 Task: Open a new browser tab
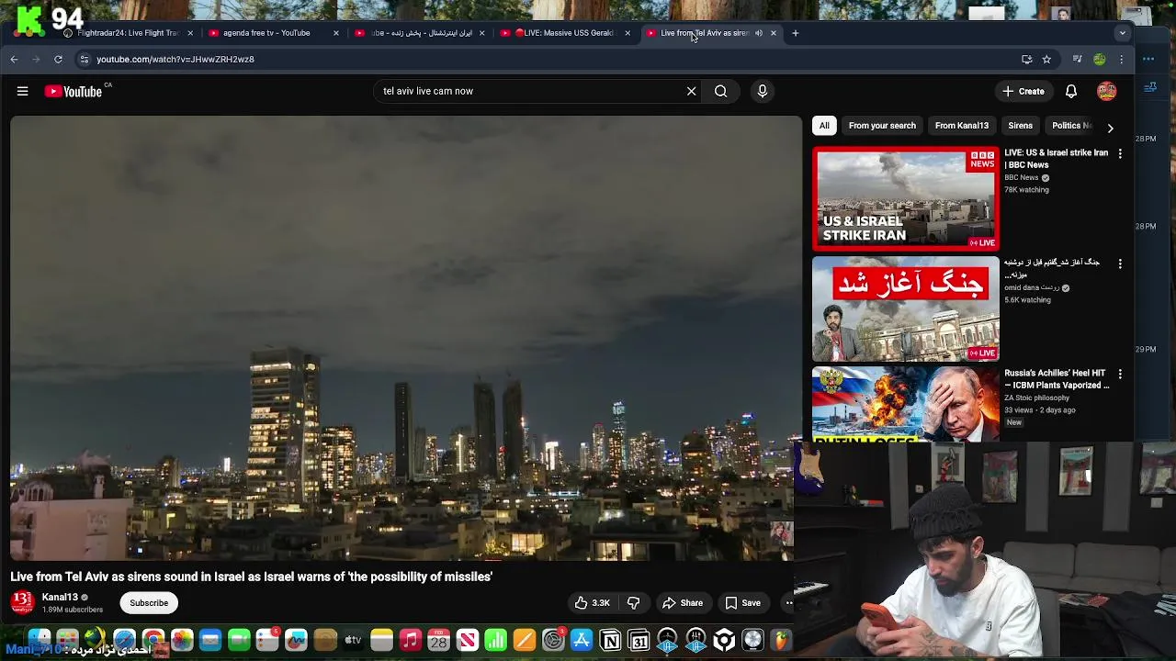click(x=795, y=33)
